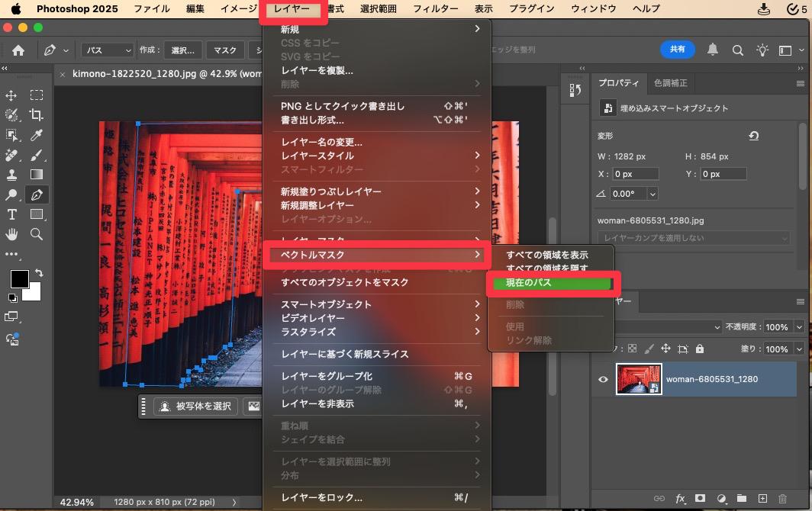812x511 pixels.
Task: Toggle lock position icon
Action: (x=665, y=349)
